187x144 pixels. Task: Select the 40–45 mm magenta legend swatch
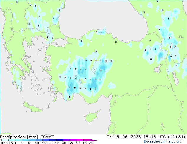point(80,140)
